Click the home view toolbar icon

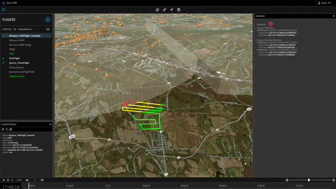157,10
